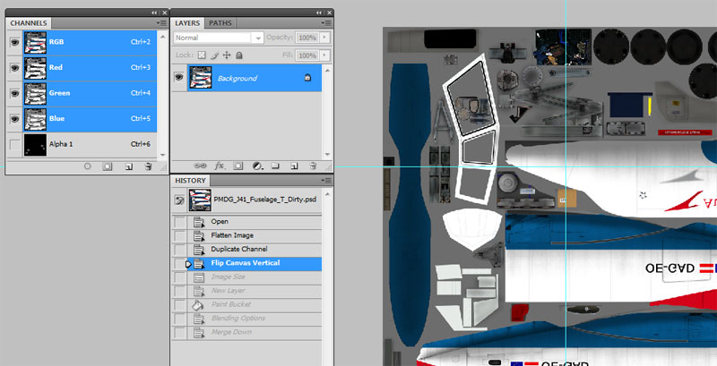Click the Paint Bucket history state icon

(x=199, y=305)
